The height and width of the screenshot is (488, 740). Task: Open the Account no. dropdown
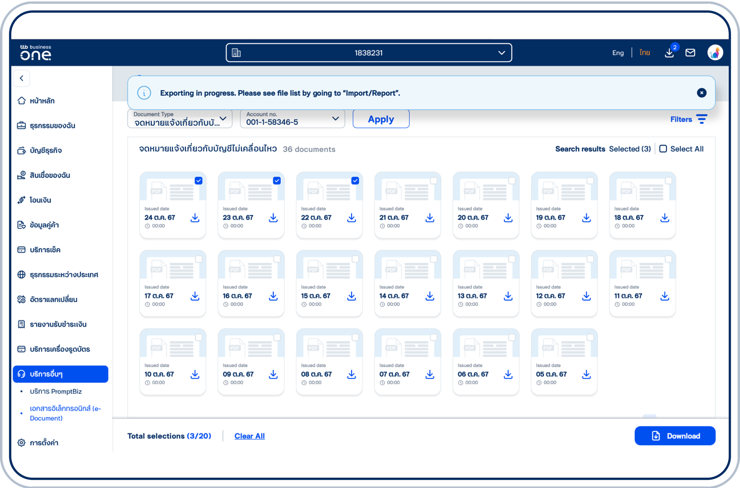tap(292, 119)
